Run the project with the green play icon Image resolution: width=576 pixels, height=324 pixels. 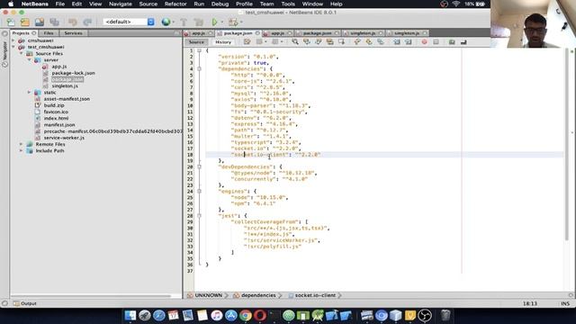[x=215, y=22]
